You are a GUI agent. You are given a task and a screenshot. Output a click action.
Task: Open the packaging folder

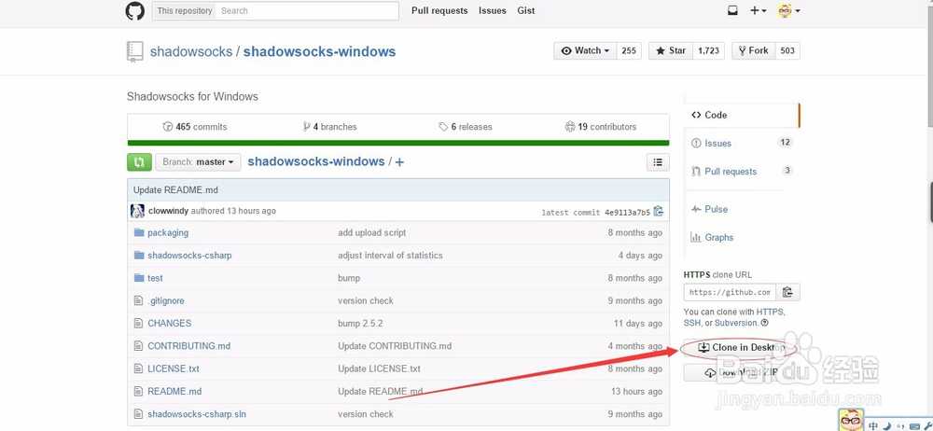point(168,233)
